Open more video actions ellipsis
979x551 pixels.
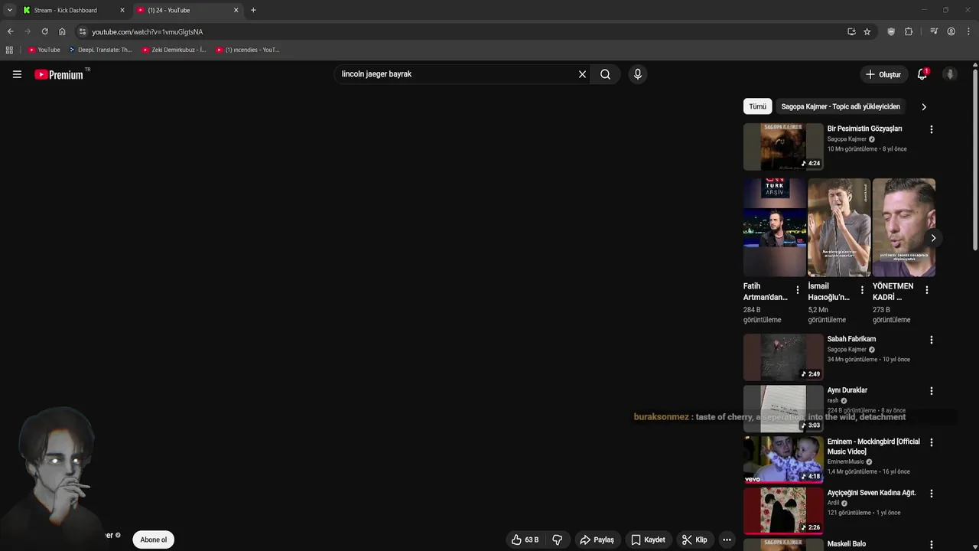[727, 540]
